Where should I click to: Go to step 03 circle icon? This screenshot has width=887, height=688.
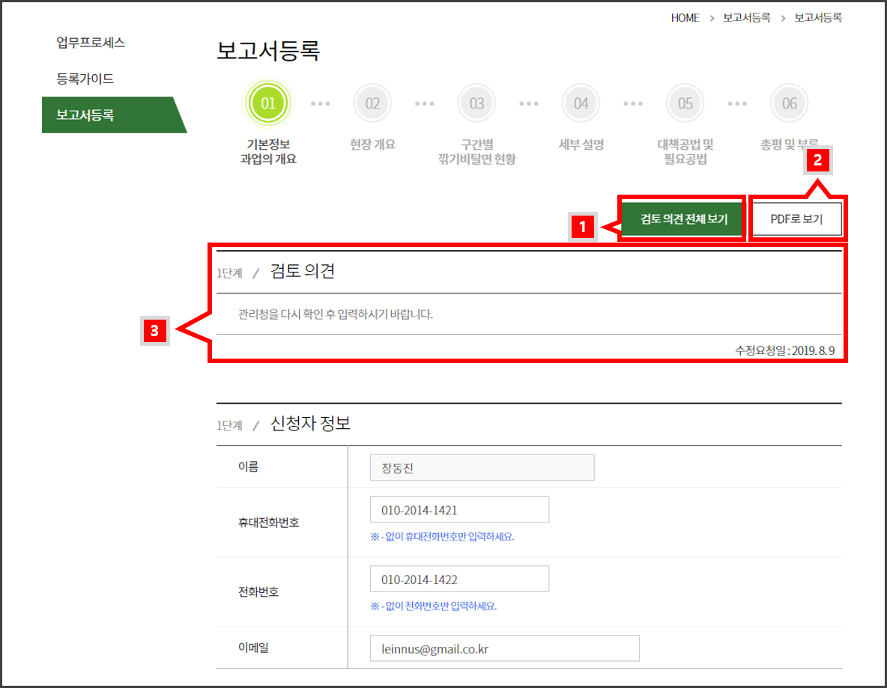coord(477,103)
